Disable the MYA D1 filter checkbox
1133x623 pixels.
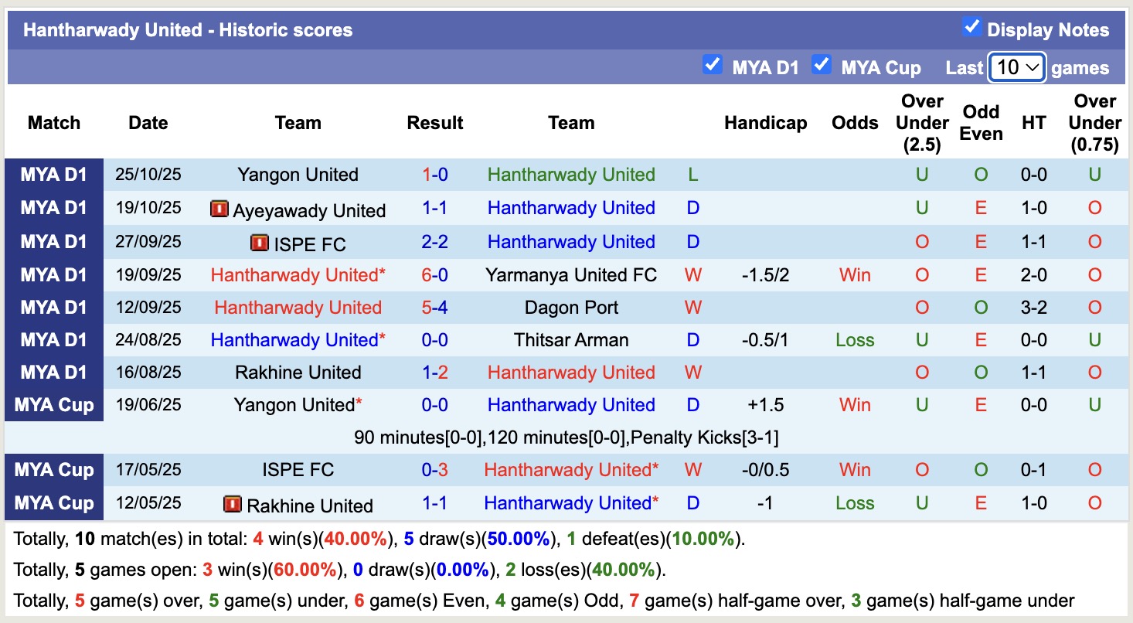(x=712, y=65)
